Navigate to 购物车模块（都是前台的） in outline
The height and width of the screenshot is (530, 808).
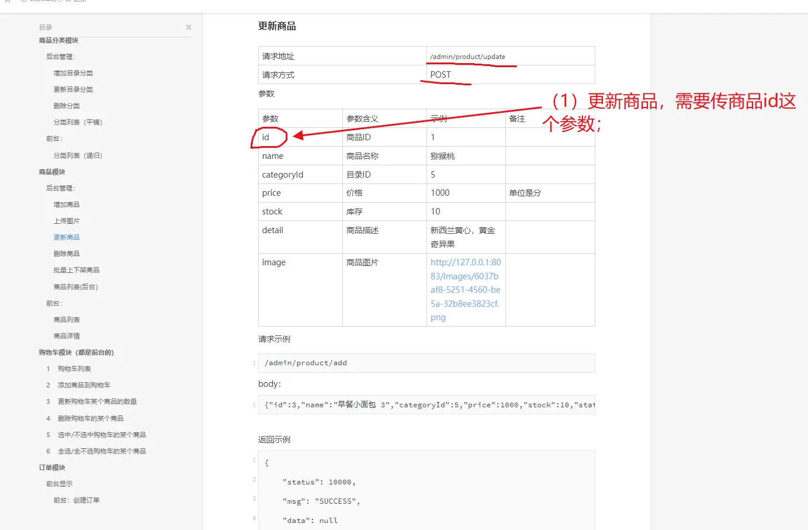click(x=77, y=352)
